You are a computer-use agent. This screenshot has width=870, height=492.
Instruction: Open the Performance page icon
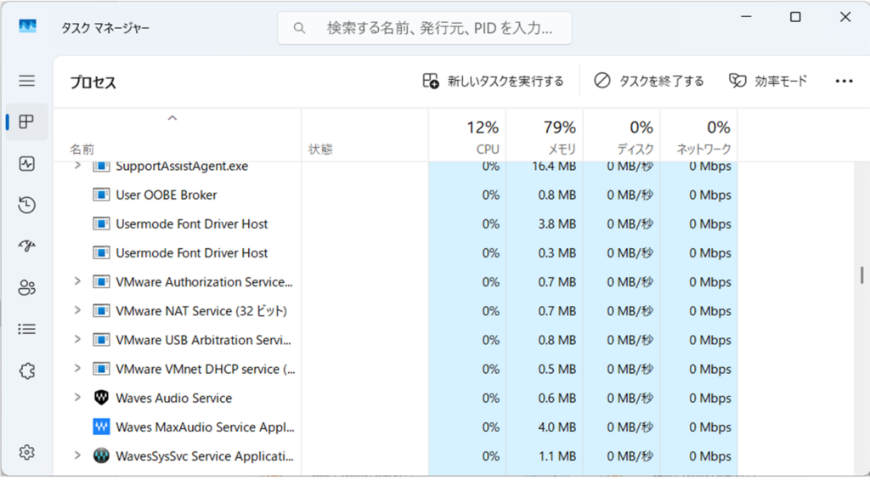point(27,163)
